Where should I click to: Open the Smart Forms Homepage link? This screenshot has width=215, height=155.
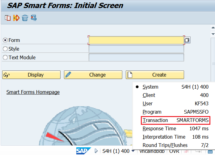pyautogui.click(x=33, y=92)
